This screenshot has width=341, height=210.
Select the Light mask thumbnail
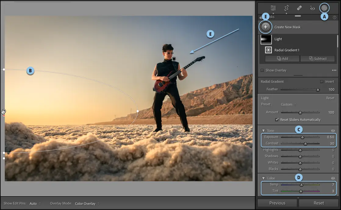266,39
